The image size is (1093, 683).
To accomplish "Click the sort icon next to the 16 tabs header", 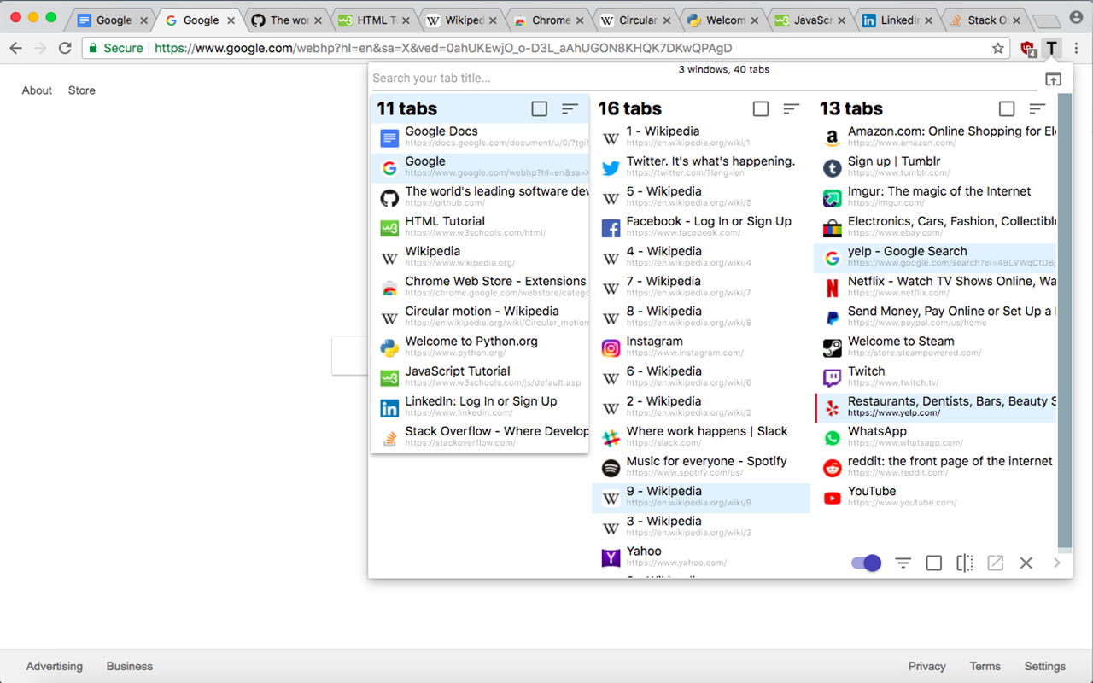I will 791,108.
